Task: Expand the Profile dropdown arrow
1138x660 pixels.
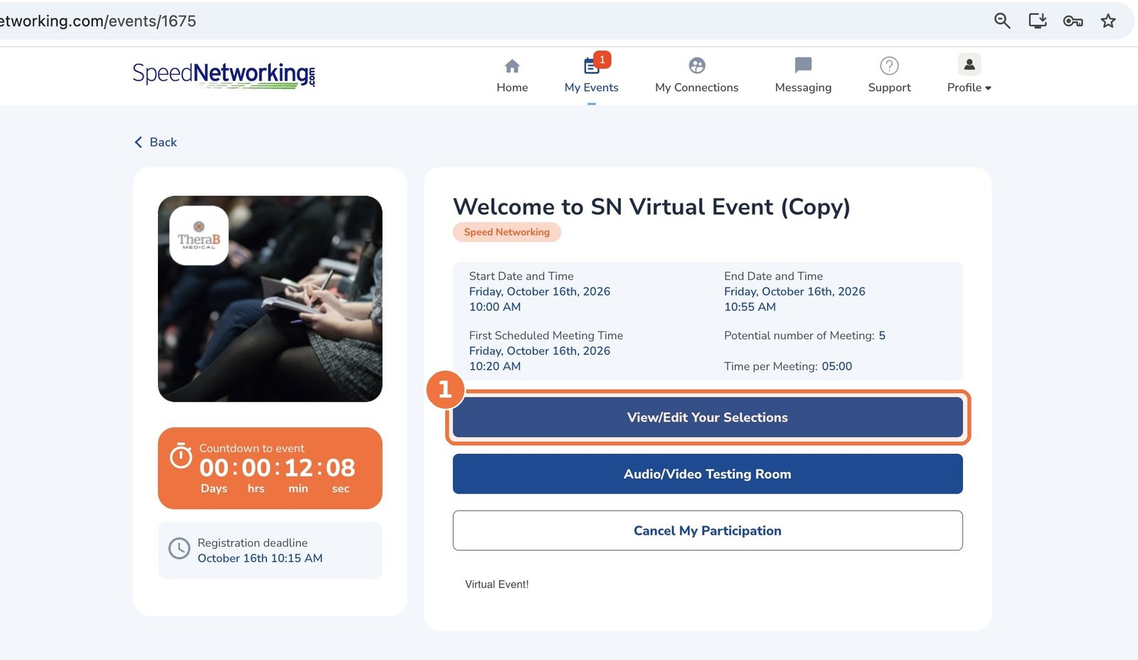Action: pyautogui.click(x=988, y=88)
